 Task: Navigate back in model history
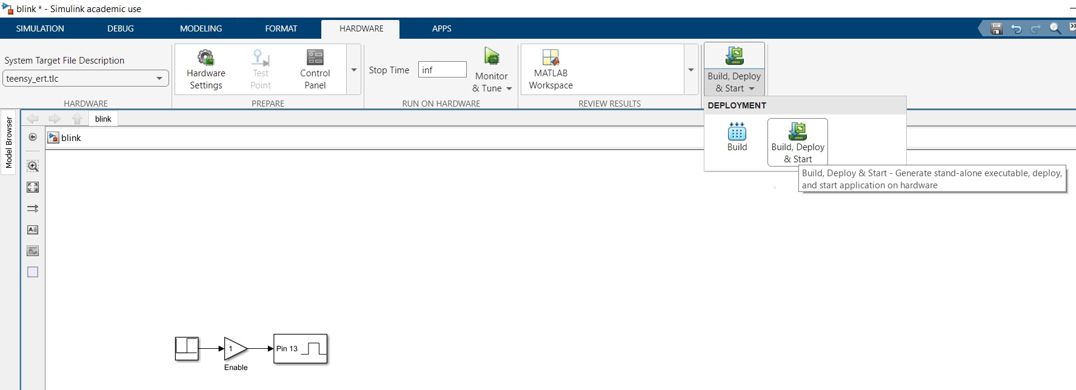[x=33, y=119]
